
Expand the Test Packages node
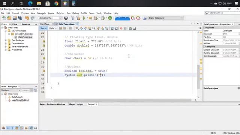[6, 40]
